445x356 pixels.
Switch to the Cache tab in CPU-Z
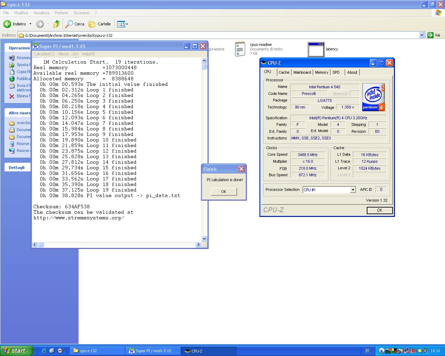[284, 72]
